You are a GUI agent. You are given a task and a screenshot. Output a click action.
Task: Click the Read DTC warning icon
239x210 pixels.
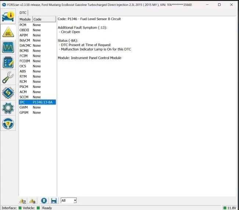[x=22, y=201]
